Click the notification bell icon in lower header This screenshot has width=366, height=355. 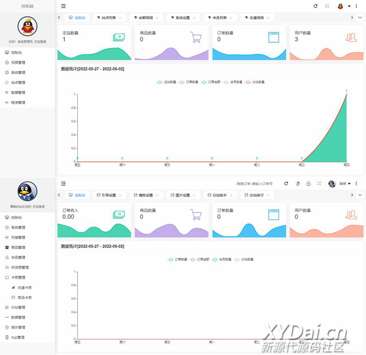[298, 184]
